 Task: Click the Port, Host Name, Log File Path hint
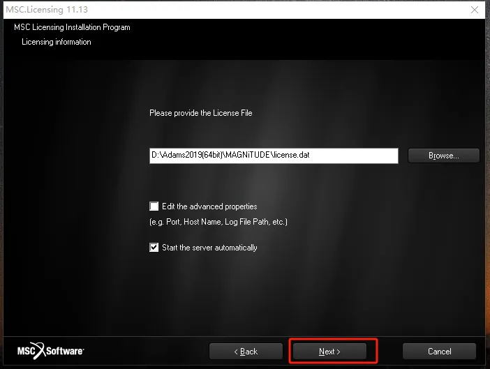[218, 222]
